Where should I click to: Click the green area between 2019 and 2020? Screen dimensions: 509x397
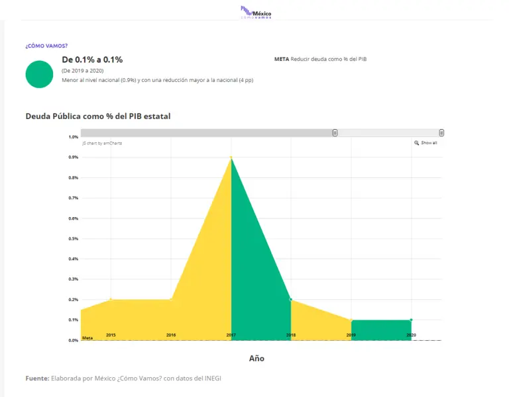tap(381, 330)
